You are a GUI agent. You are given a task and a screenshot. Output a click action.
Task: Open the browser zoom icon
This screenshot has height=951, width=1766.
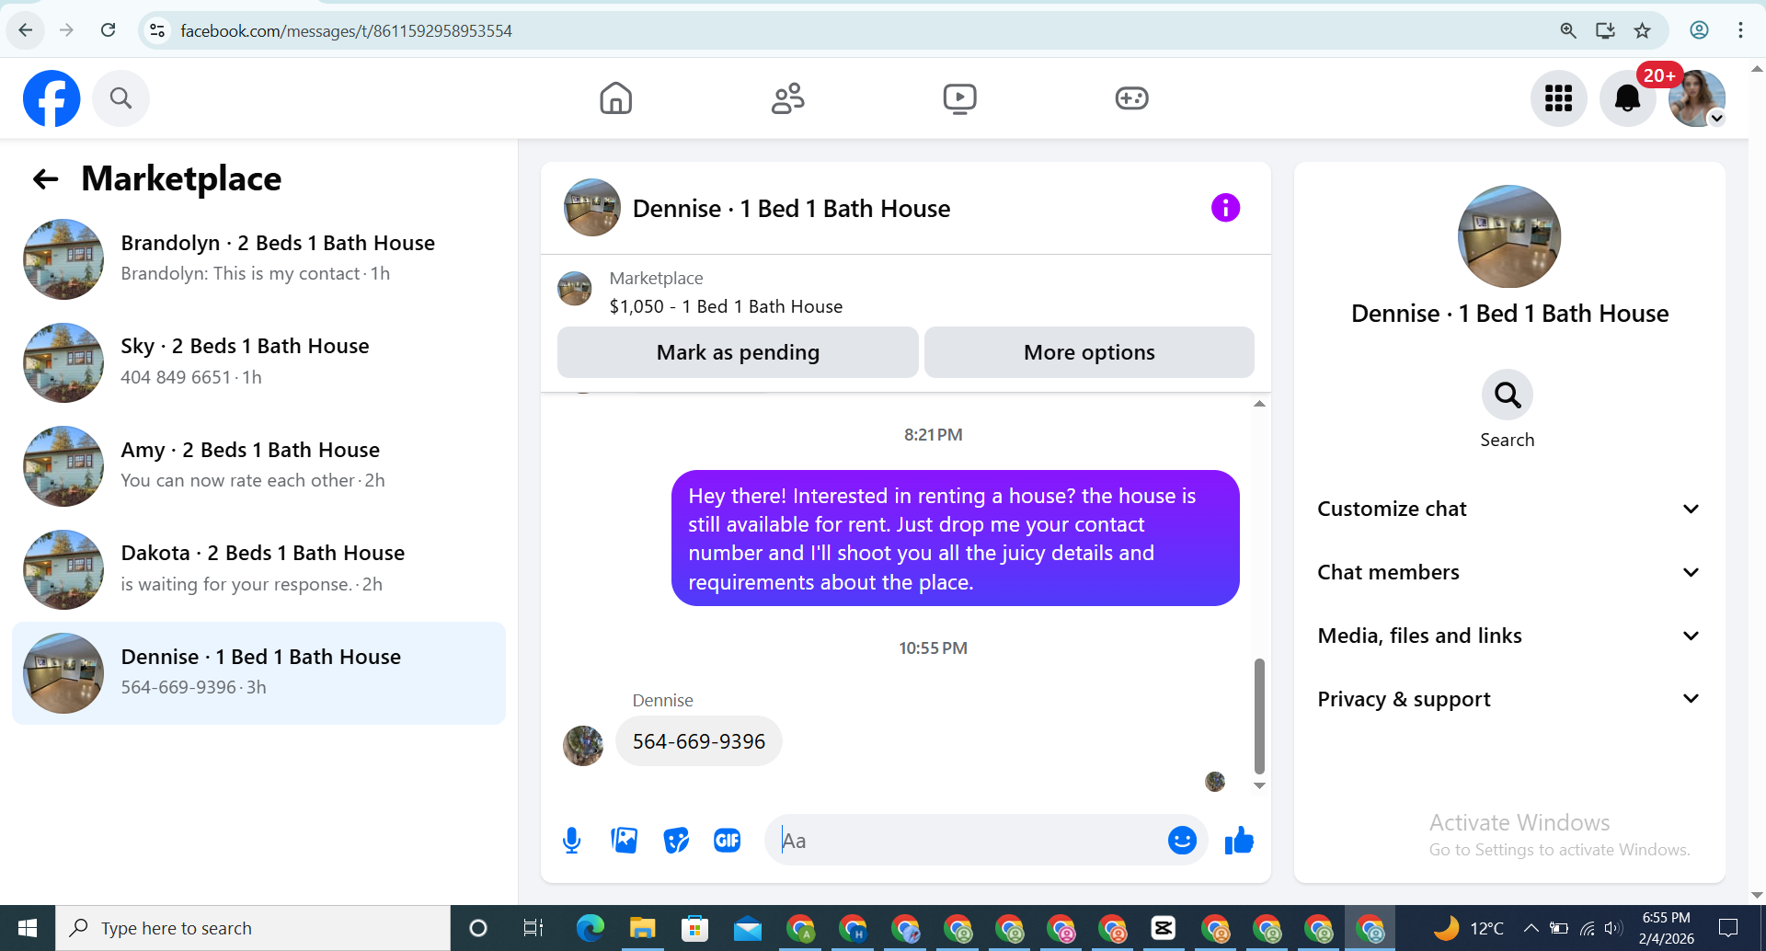[1568, 30]
